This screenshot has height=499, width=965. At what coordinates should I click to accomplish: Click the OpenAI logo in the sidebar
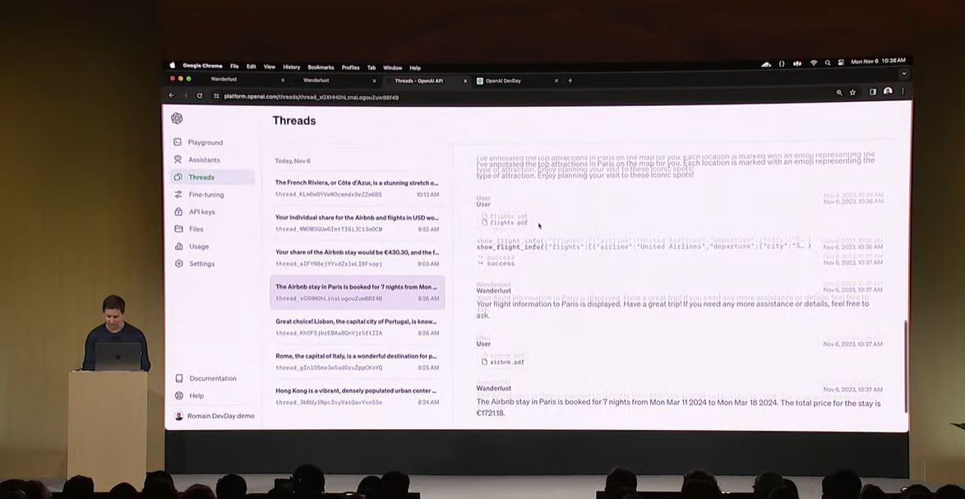coord(178,118)
